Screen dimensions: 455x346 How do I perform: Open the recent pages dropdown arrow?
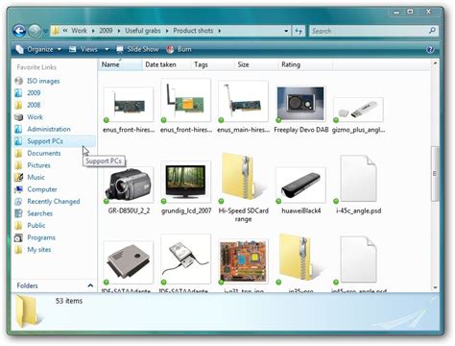45,31
